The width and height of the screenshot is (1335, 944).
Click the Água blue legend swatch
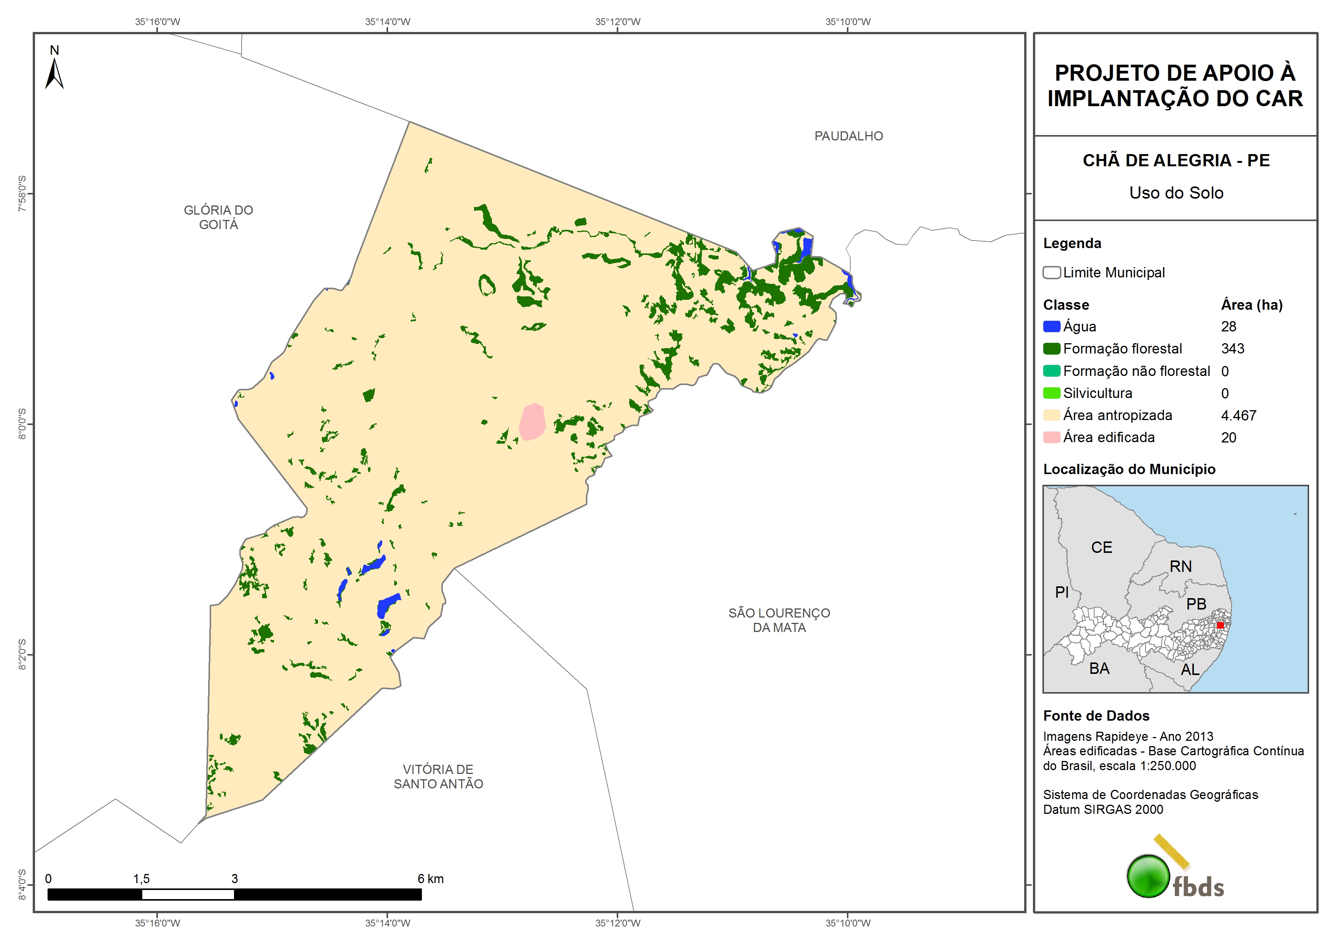[1051, 327]
